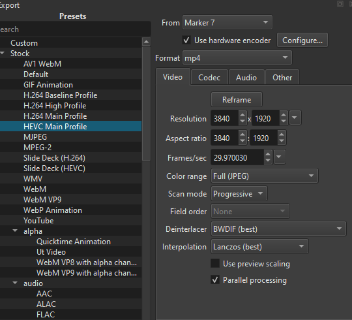Viewport: 352px width, 320px height.
Task: Open the Format mp4 dropdown
Action: (x=237, y=57)
